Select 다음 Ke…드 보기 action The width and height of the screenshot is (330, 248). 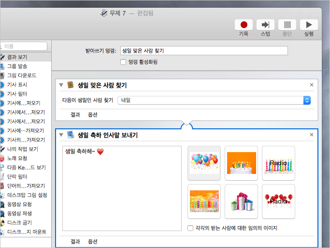coord(26,168)
